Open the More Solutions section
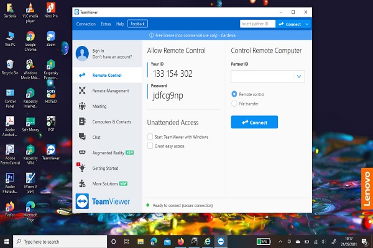The height and width of the screenshot is (248, 373). click(x=107, y=184)
